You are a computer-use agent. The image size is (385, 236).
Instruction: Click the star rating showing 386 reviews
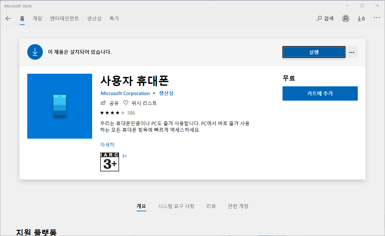[x=118, y=113]
